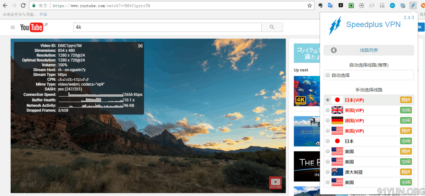Enable the 自动选择 auto-select checkbox
The width and height of the screenshot is (425, 196).
(x=328, y=75)
